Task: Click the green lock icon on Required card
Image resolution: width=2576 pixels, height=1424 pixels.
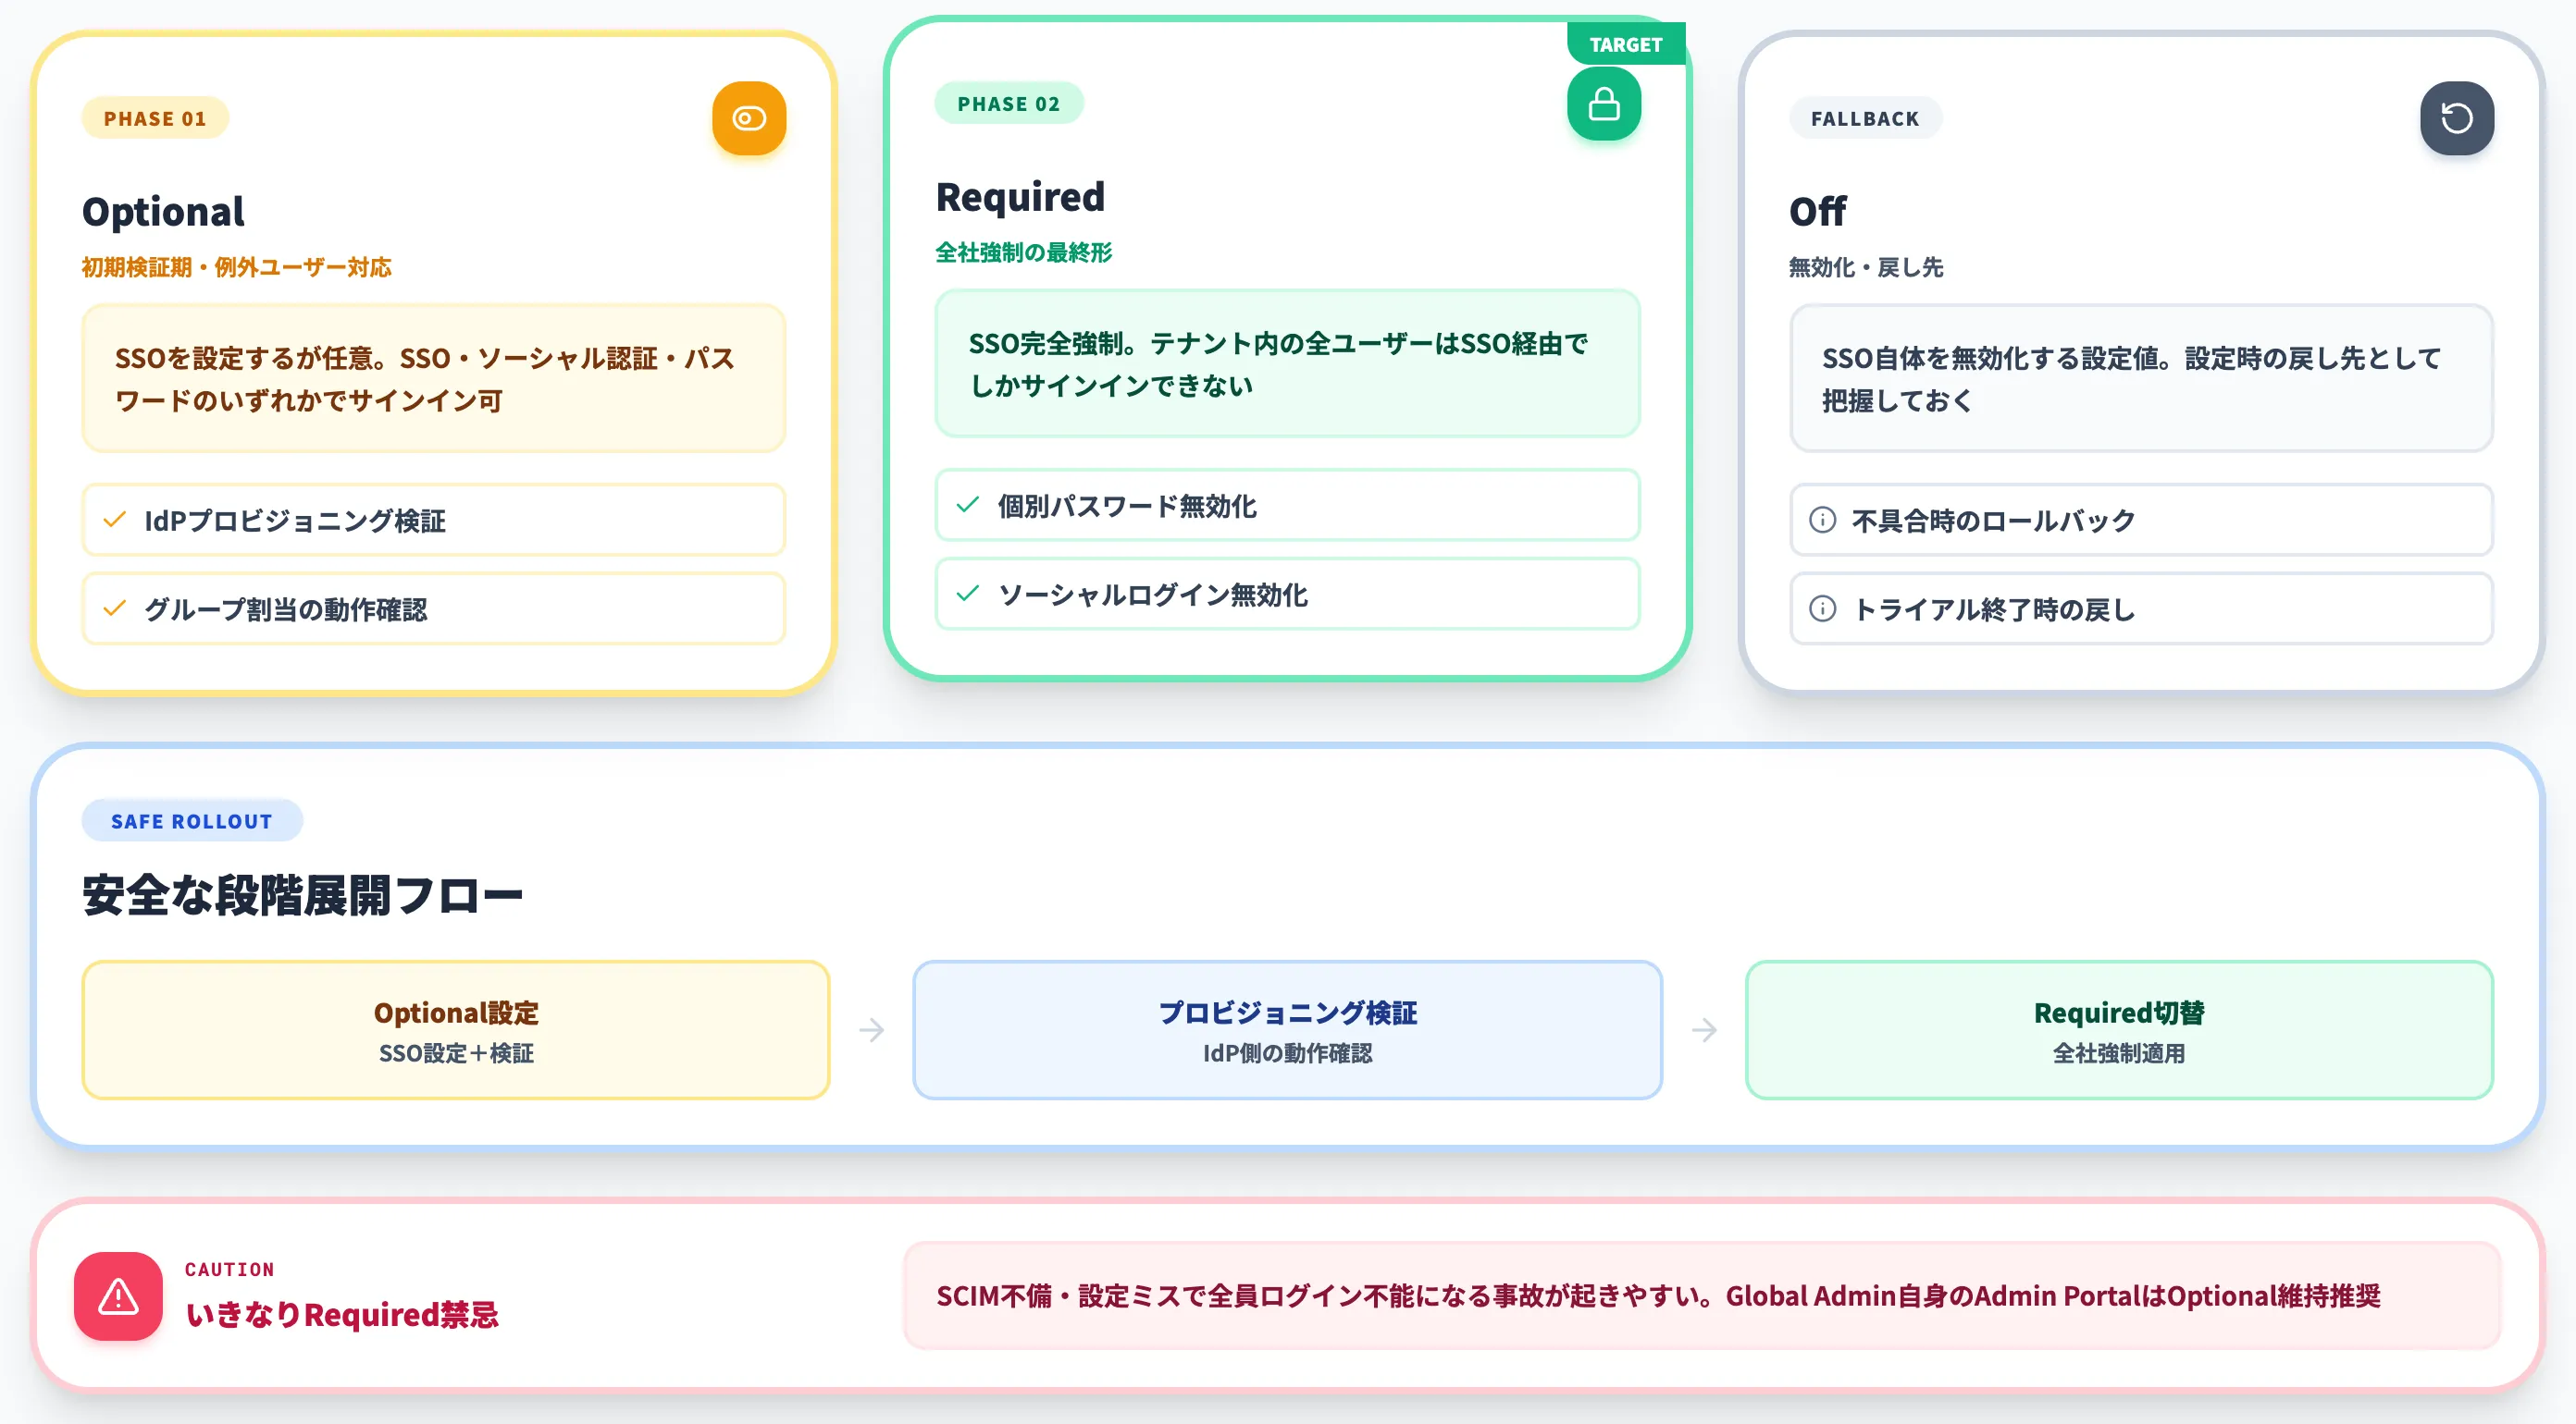Action: pos(1604,104)
